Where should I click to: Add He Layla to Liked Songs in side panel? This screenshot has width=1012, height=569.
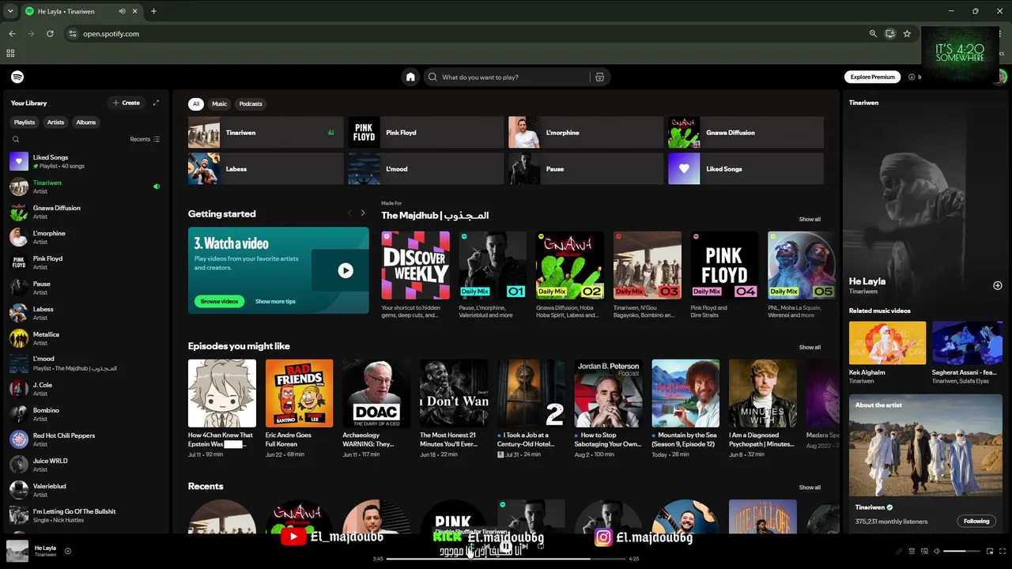coord(998,285)
